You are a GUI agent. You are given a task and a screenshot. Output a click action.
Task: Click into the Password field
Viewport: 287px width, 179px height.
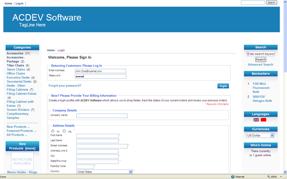tap(101, 77)
